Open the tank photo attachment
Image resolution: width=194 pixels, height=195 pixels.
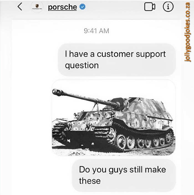pyautogui.click(x=114, y=118)
